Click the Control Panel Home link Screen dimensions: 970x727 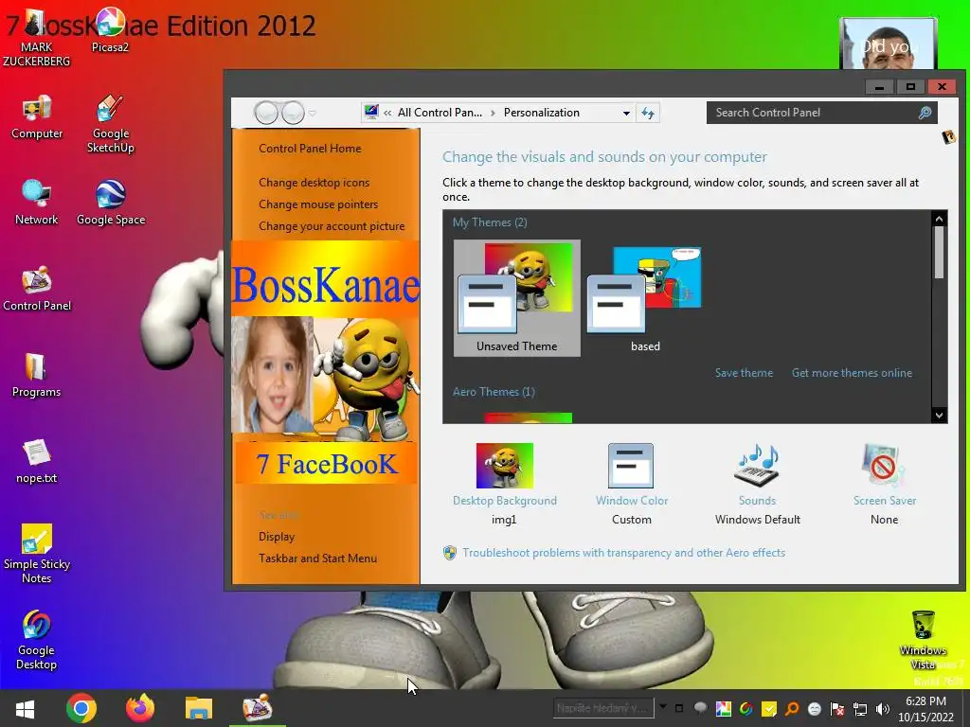[x=310, y=149]
